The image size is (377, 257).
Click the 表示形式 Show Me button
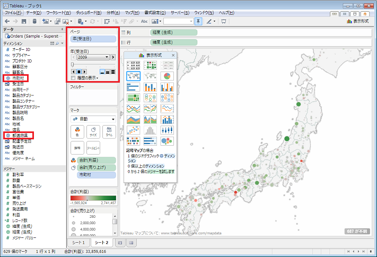click(357, 21)
